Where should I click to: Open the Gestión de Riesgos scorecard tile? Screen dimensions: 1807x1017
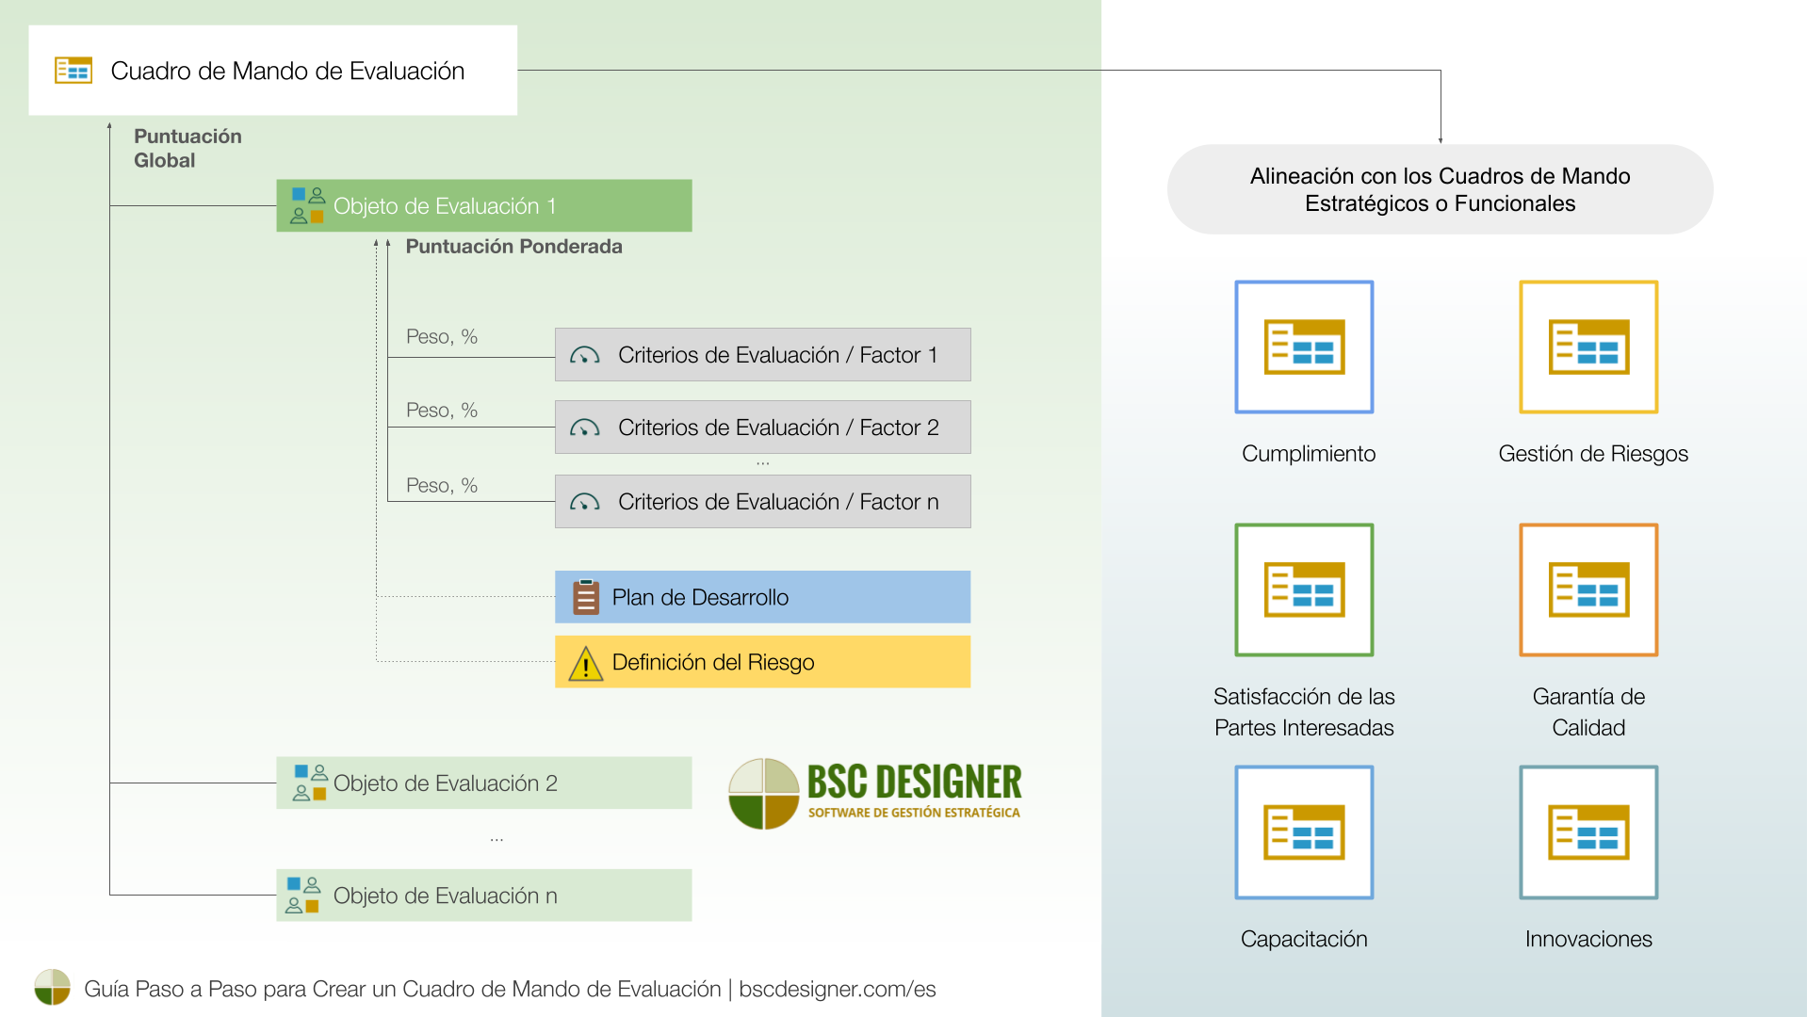(x=1588, y=347)
